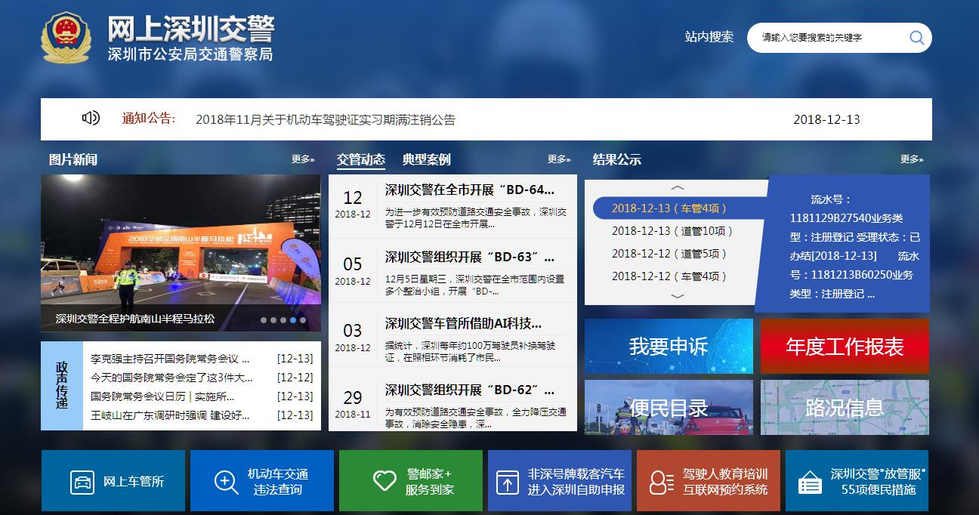Open 深圳交警放管服 list icon tile

click(x=810, y=482)
